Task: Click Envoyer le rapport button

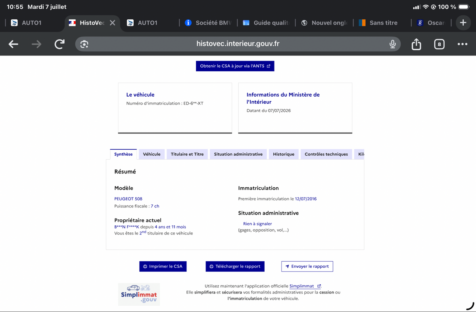Action: 307,266
